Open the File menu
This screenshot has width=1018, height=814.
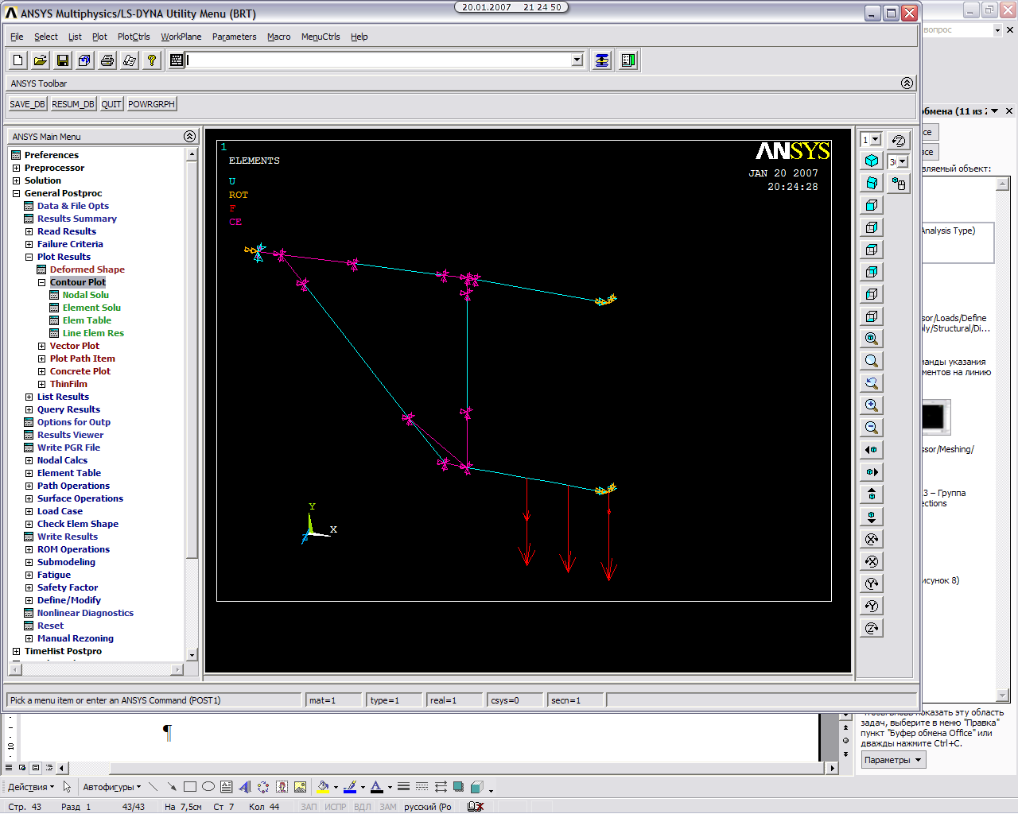[17, 37]
